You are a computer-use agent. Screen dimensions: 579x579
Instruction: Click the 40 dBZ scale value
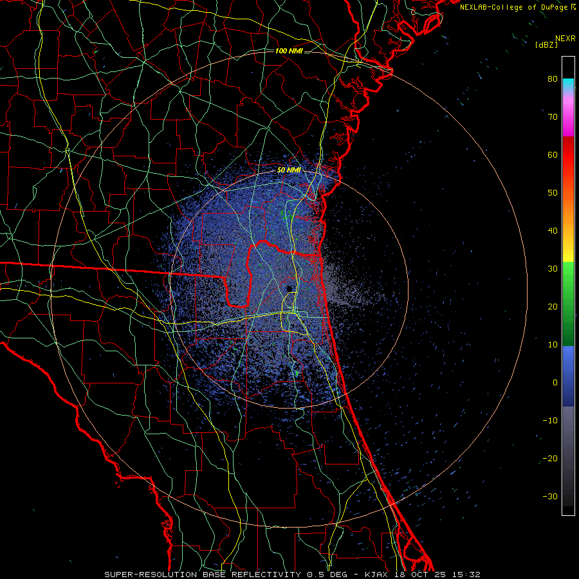pyautogui.click(x=553, y=231)
